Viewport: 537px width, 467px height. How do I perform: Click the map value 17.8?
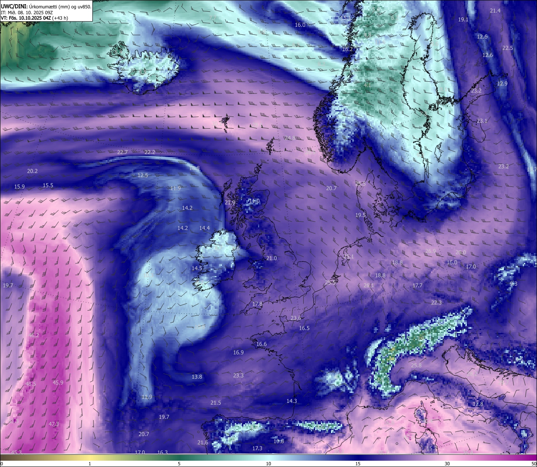(257, 304)
